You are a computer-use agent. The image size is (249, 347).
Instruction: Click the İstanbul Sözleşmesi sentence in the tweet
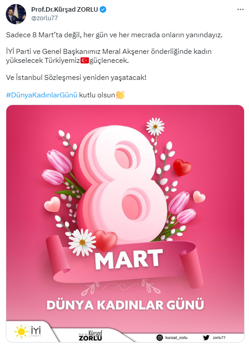76,78
